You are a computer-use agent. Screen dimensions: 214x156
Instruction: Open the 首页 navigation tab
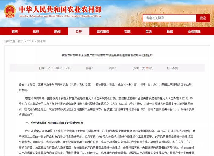15,31
